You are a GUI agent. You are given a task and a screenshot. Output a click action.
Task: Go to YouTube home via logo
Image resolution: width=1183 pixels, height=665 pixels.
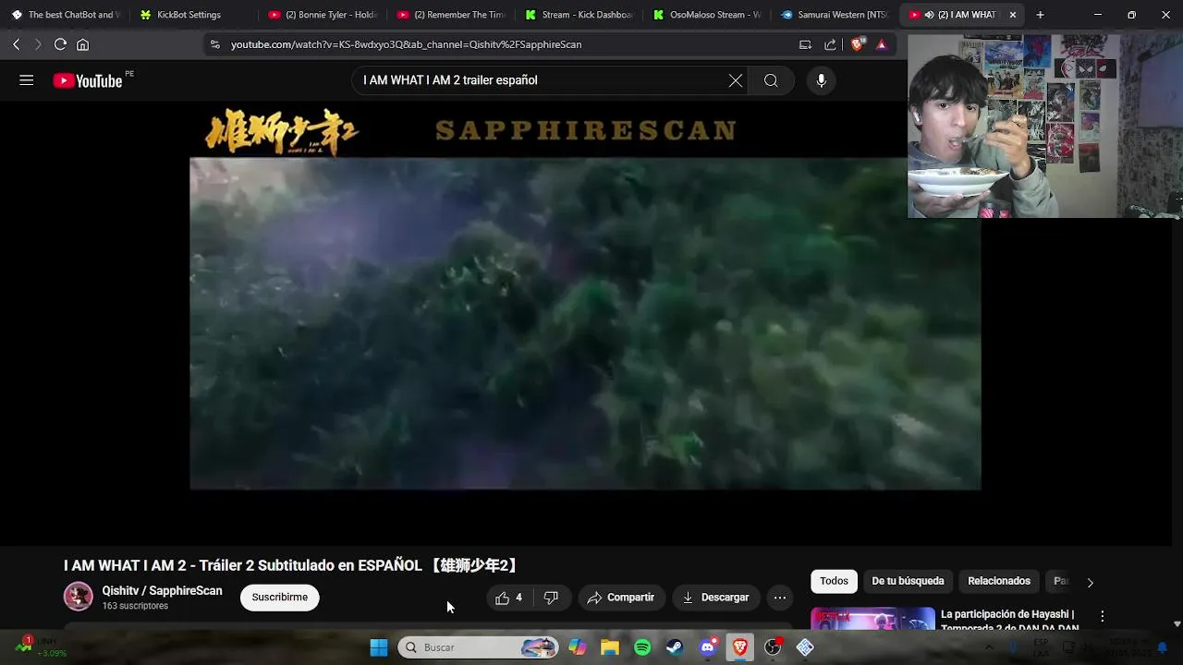click(88, 81)
